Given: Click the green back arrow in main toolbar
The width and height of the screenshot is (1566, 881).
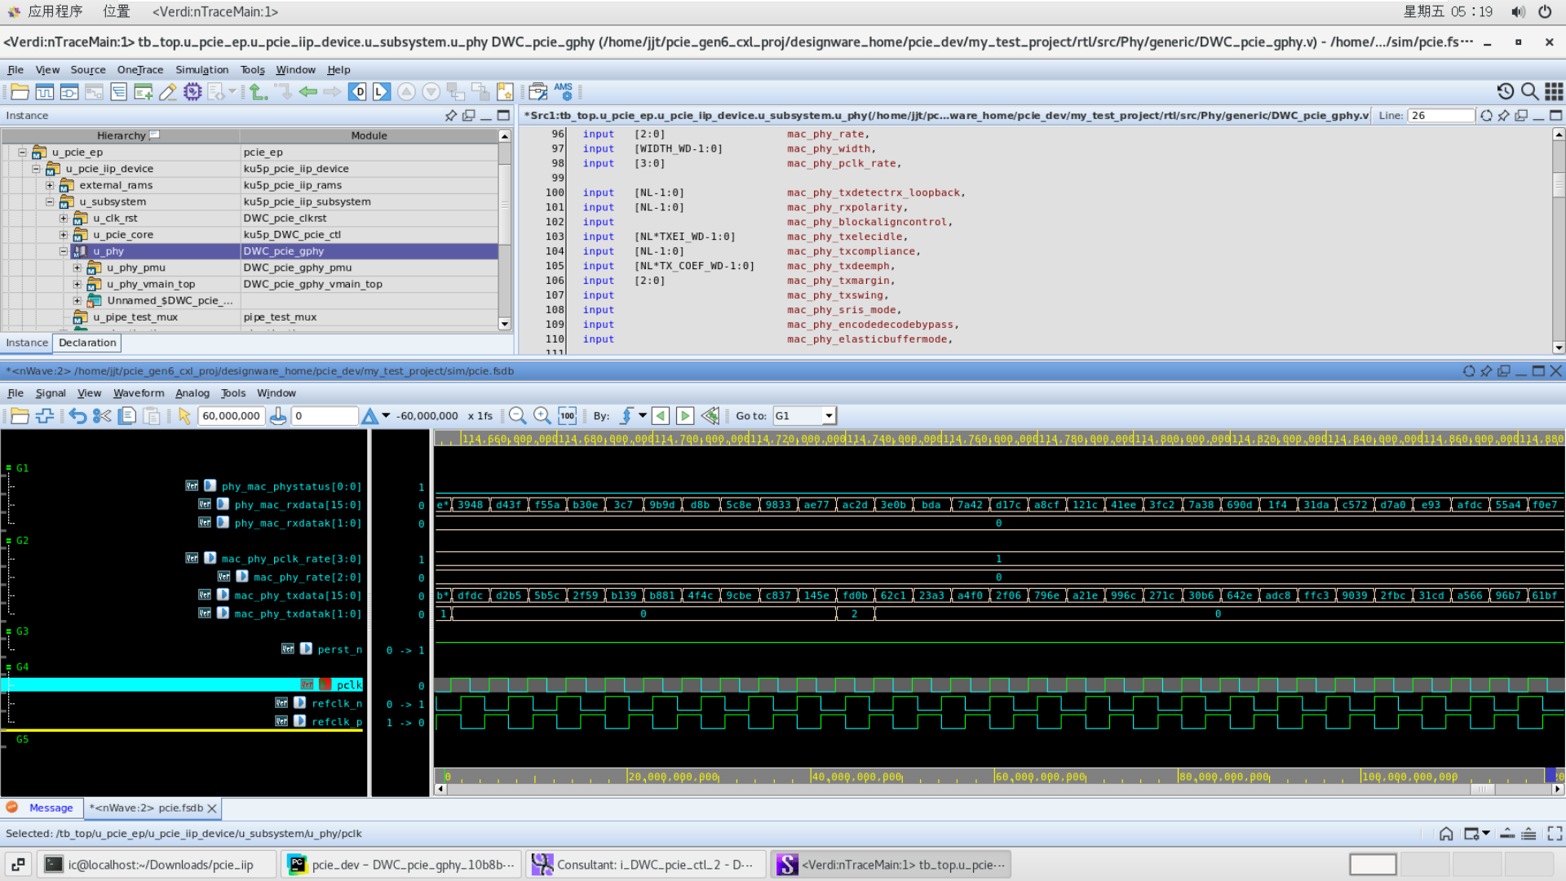Looking at the screenshot, I should pos(307,92).
